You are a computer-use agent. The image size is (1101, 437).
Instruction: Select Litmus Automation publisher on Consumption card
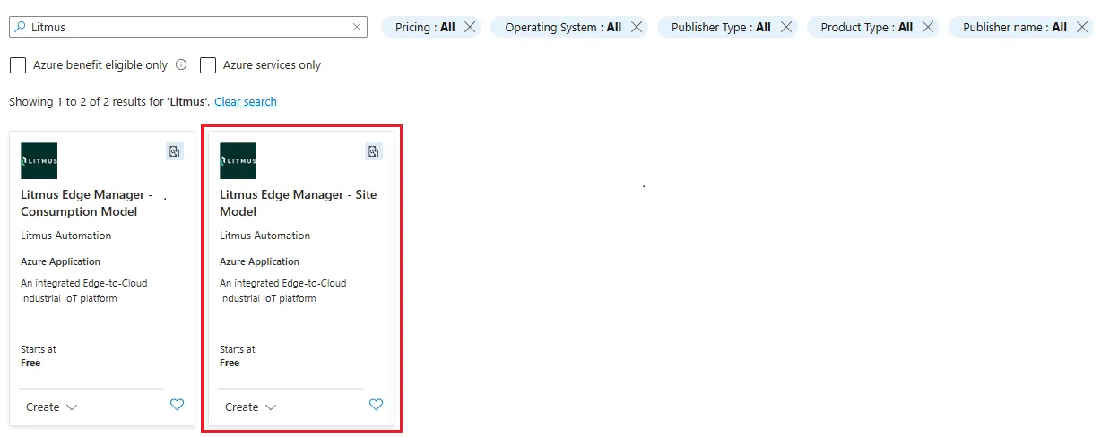pos(66,236)
